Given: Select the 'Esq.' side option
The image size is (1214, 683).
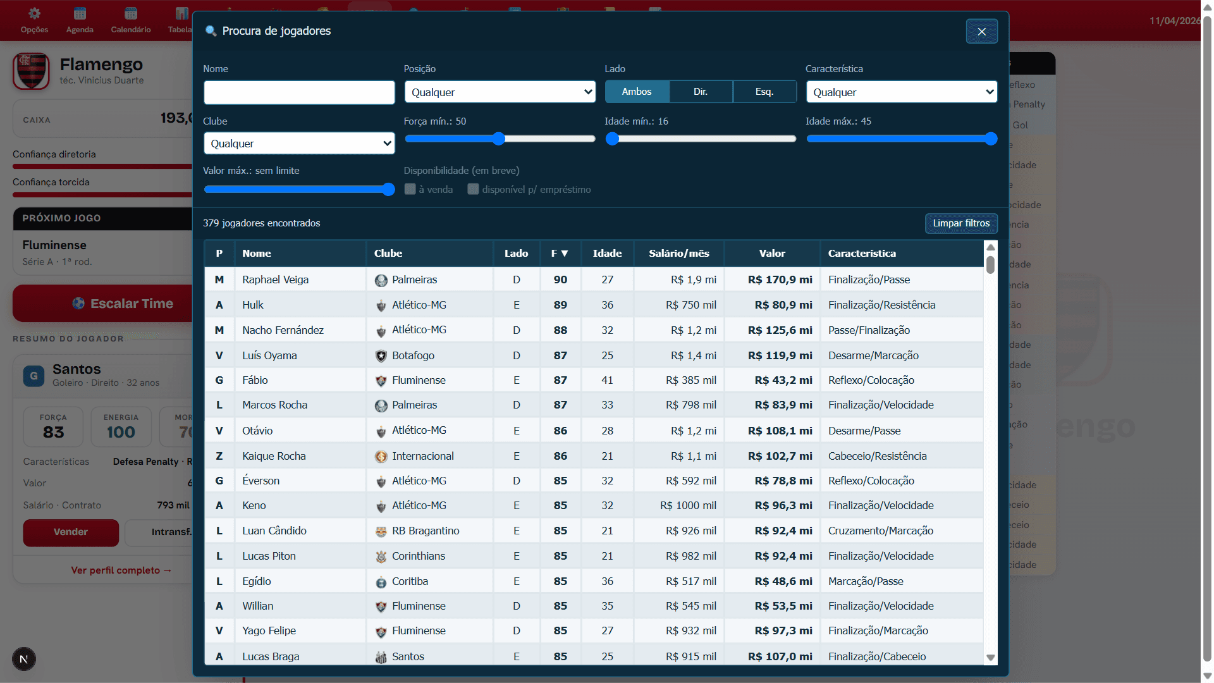Looking at the screenshot, I should coord(764,92).
